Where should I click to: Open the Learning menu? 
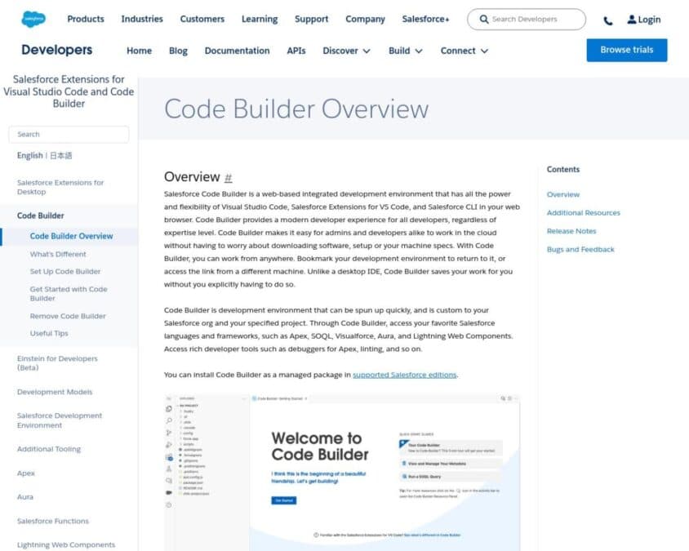(260, 19)
